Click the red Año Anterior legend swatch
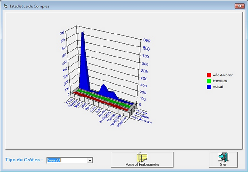 209,75
